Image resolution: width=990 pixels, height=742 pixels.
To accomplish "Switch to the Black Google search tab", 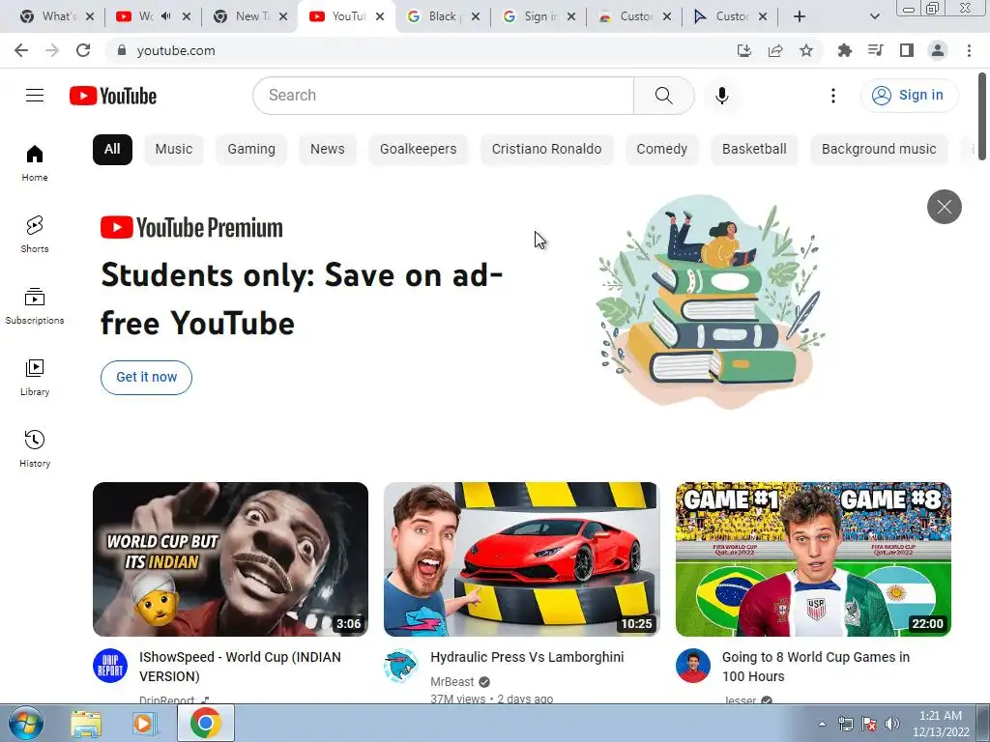I will [x=443, y=16].
